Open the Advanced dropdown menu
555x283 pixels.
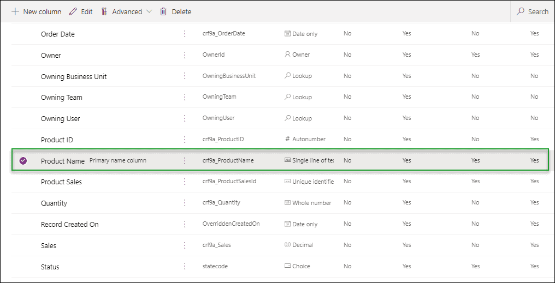click(126, 11)
